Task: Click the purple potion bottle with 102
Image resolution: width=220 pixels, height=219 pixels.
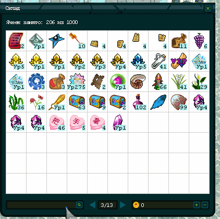Action: tap(138, 102)
